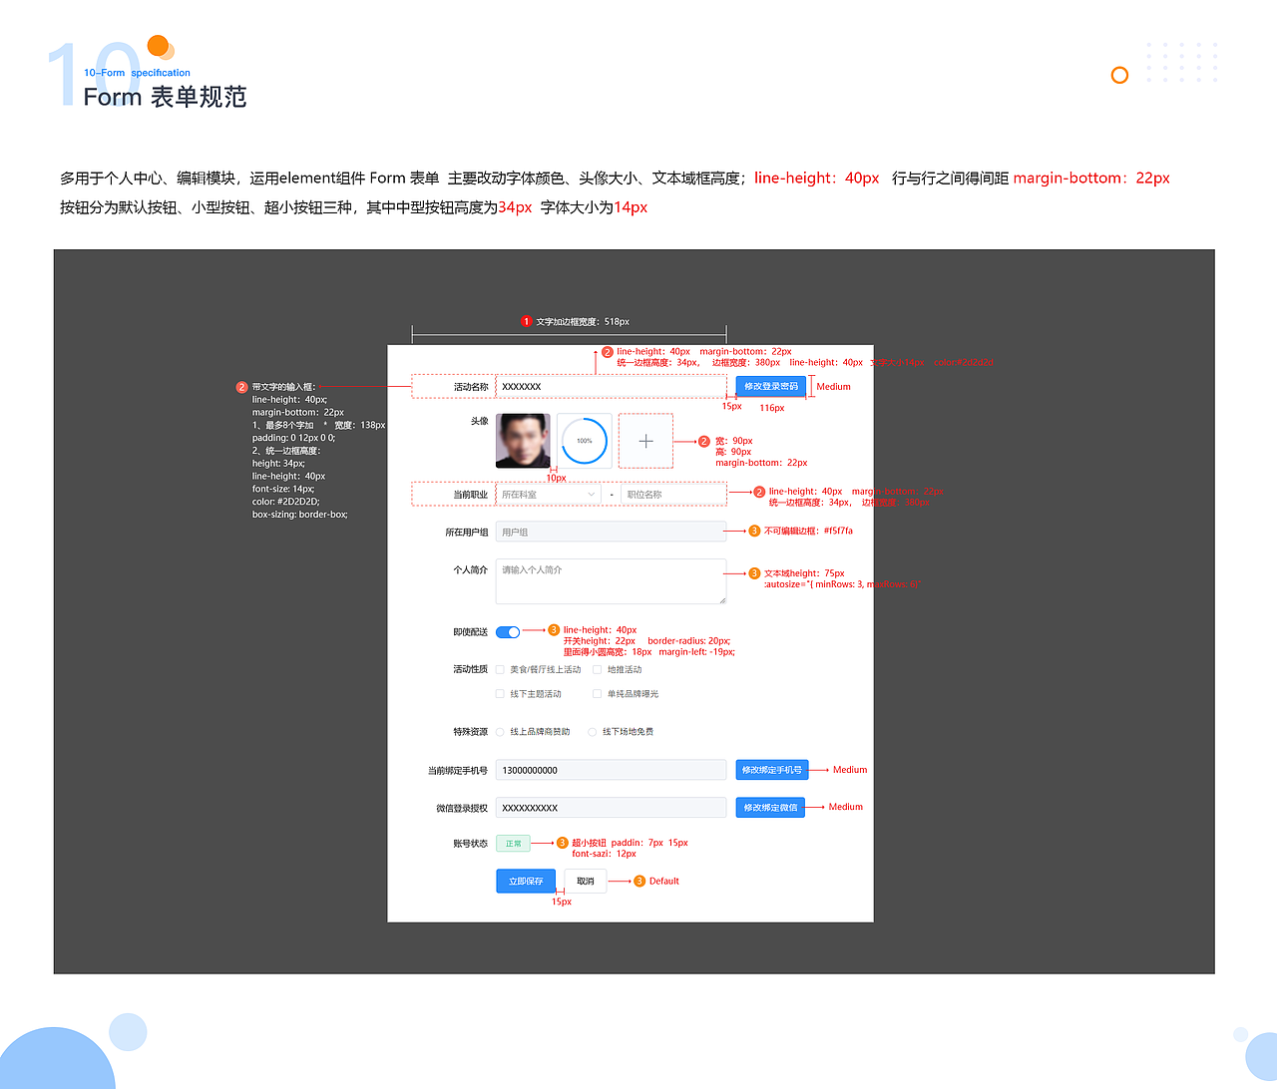Click the Form 表单规范 title
The height and width of the screenshot is (1089, 1277).
coord(165,97)
